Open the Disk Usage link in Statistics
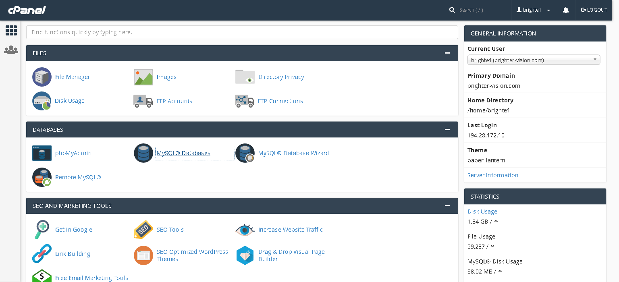This screenshot has width=619, height=282. 482,211
